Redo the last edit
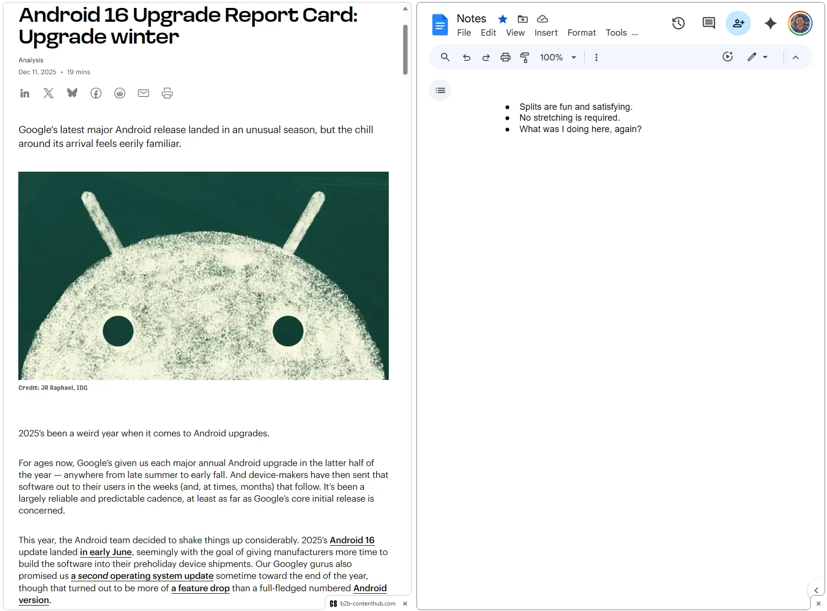Viewport: 827px width, 611px height. pyautogui.click(x=486, y=57)
